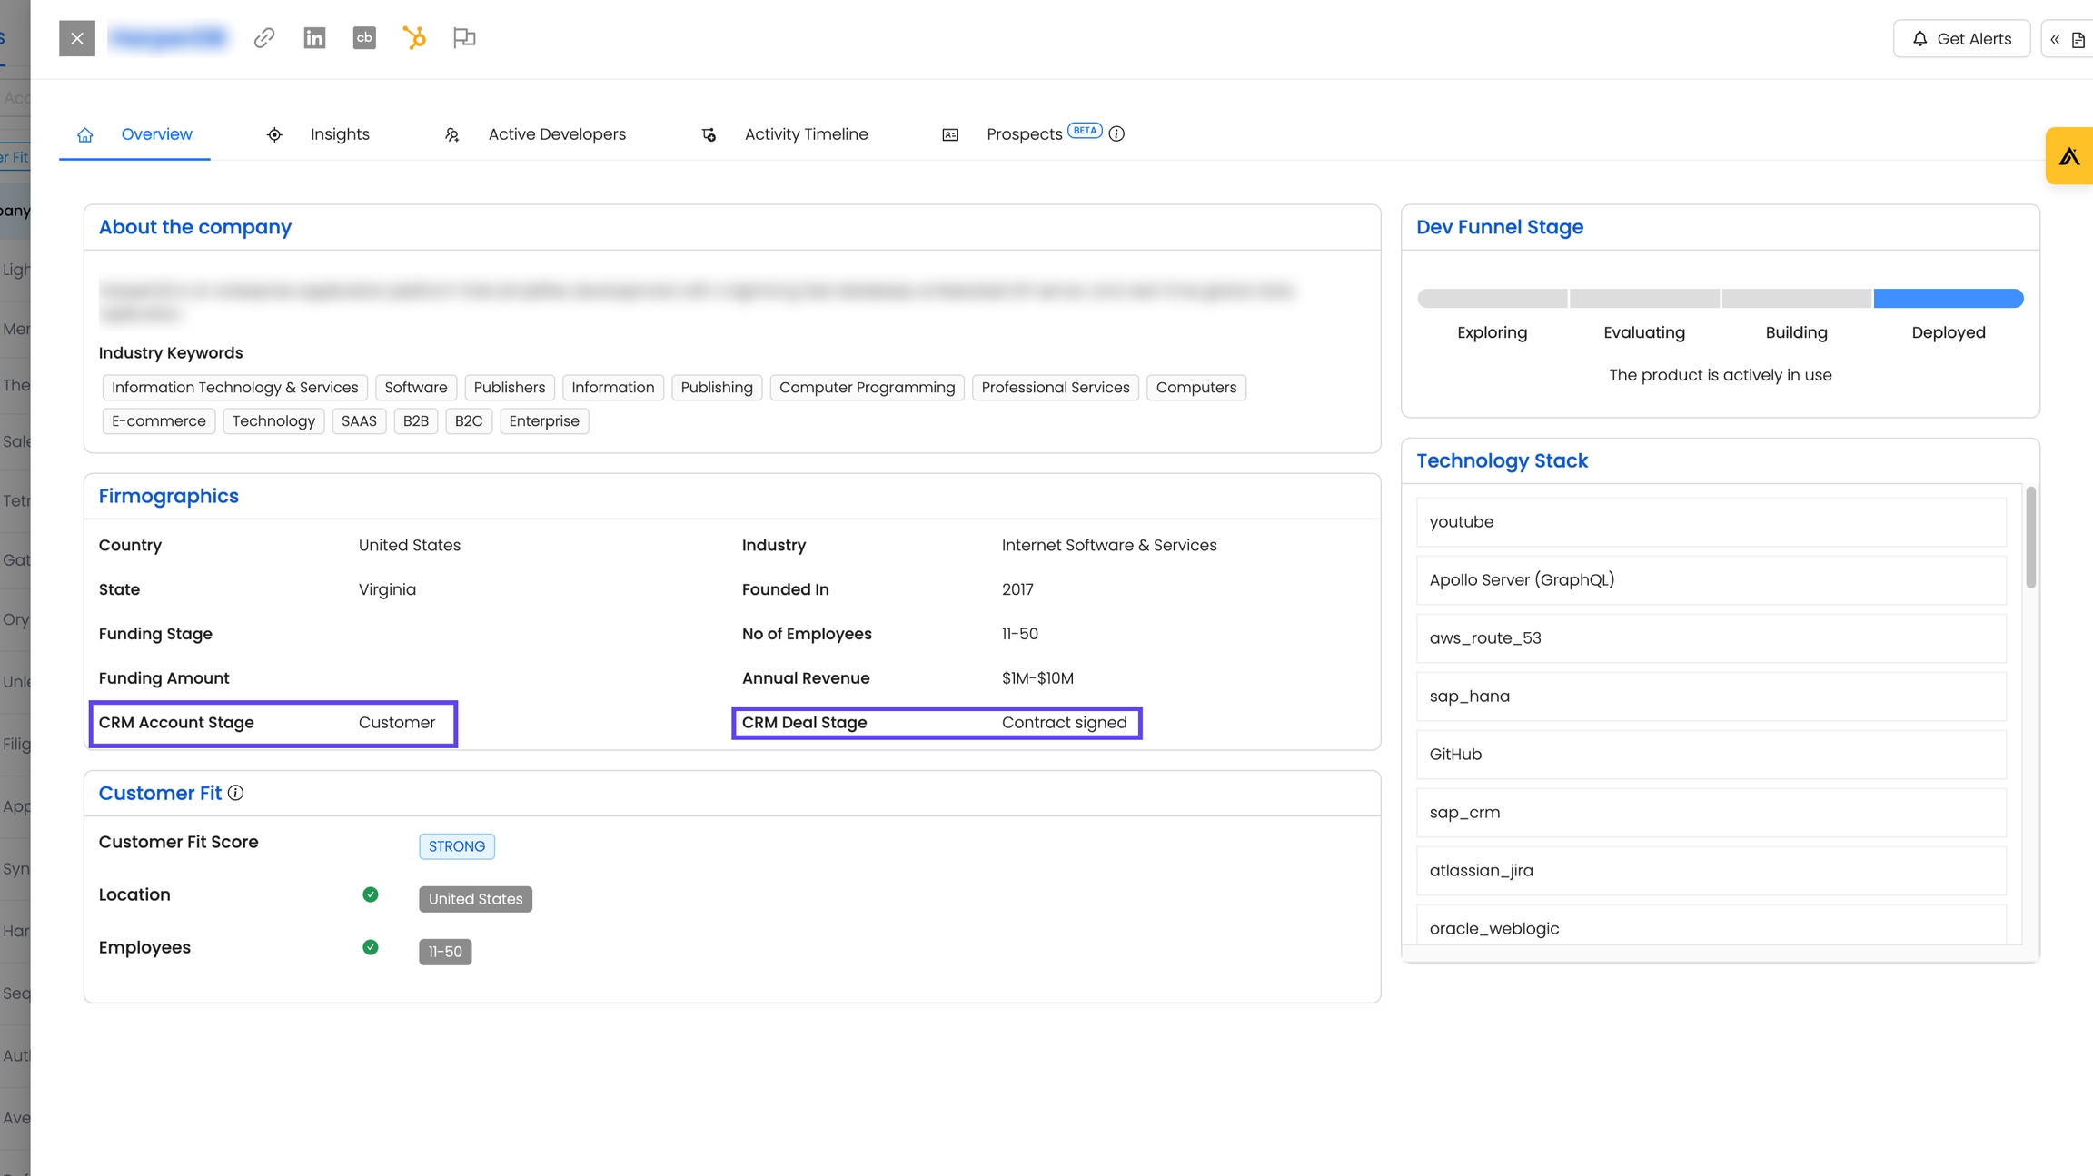This screenshot has height=1176, width=2093.
Task: Click the flag icon in header
Action: tap(464, 38)
